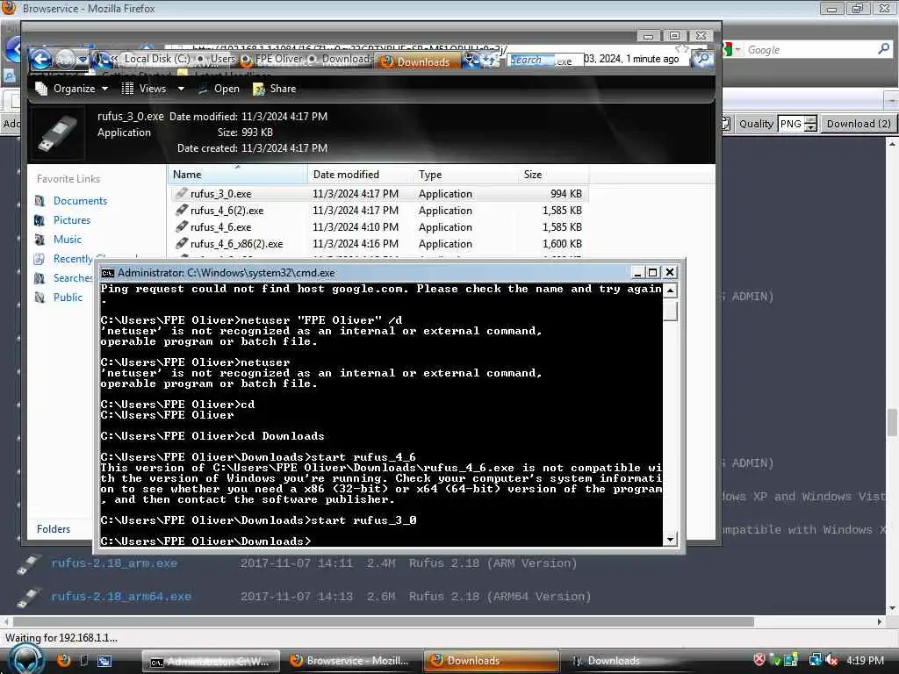This screenshot has height=674, width=899.
Task: Click the rufus_4_6_x86(2).exe file icon
Action: pos(181,244)
